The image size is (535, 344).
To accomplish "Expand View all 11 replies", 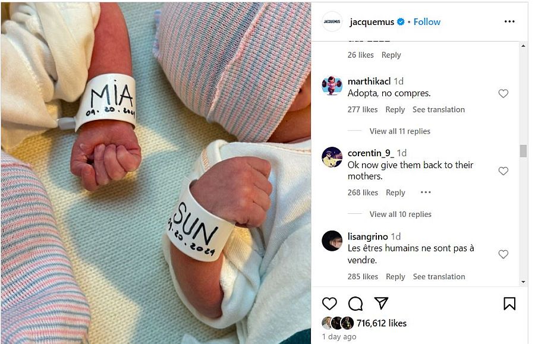I will (399, 131).
